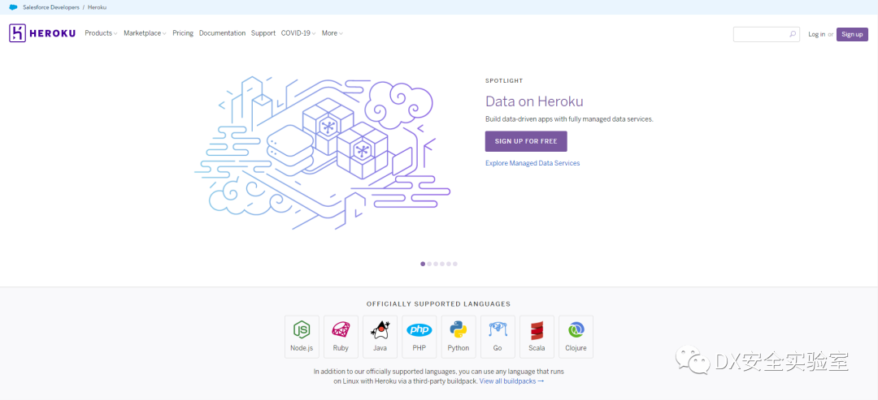This screenshot has height=400, width=878.
Task: Open the Support menu item
Action: [x=263, y=33]
